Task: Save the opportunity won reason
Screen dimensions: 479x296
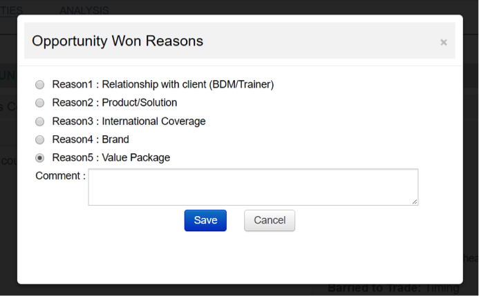Action: tap(205, 220)
